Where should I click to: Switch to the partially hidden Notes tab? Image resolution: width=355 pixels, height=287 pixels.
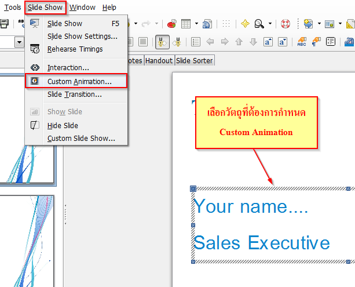[x=135, y=60]
